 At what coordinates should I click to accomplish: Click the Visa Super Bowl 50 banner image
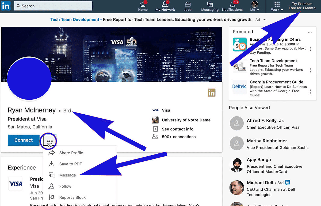(112, 54)
